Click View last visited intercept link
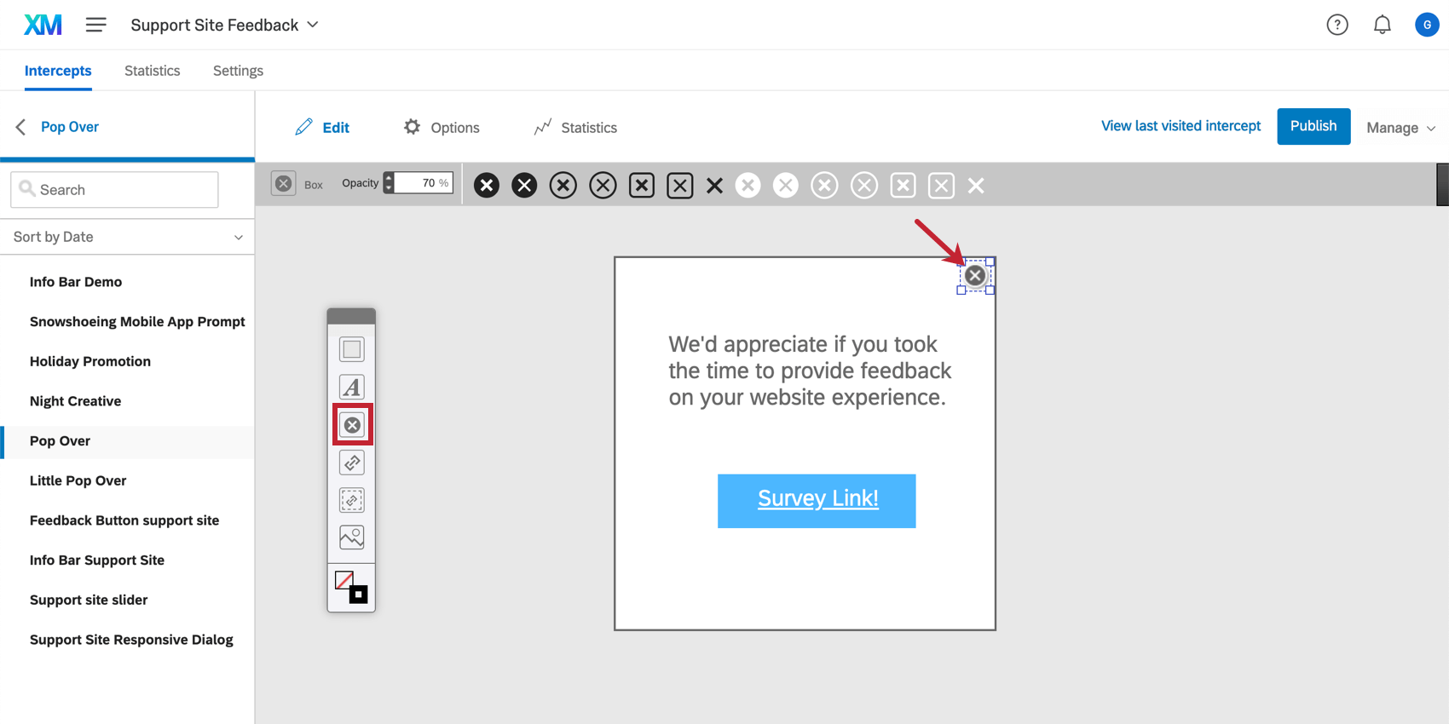Screen dimensions: 1449x724 coord(1181,126)
